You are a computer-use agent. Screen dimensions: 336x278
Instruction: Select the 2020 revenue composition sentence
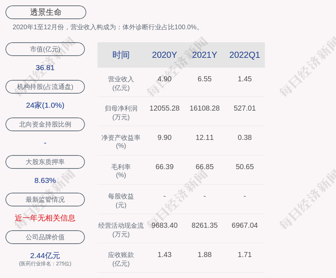click(106, 27)
